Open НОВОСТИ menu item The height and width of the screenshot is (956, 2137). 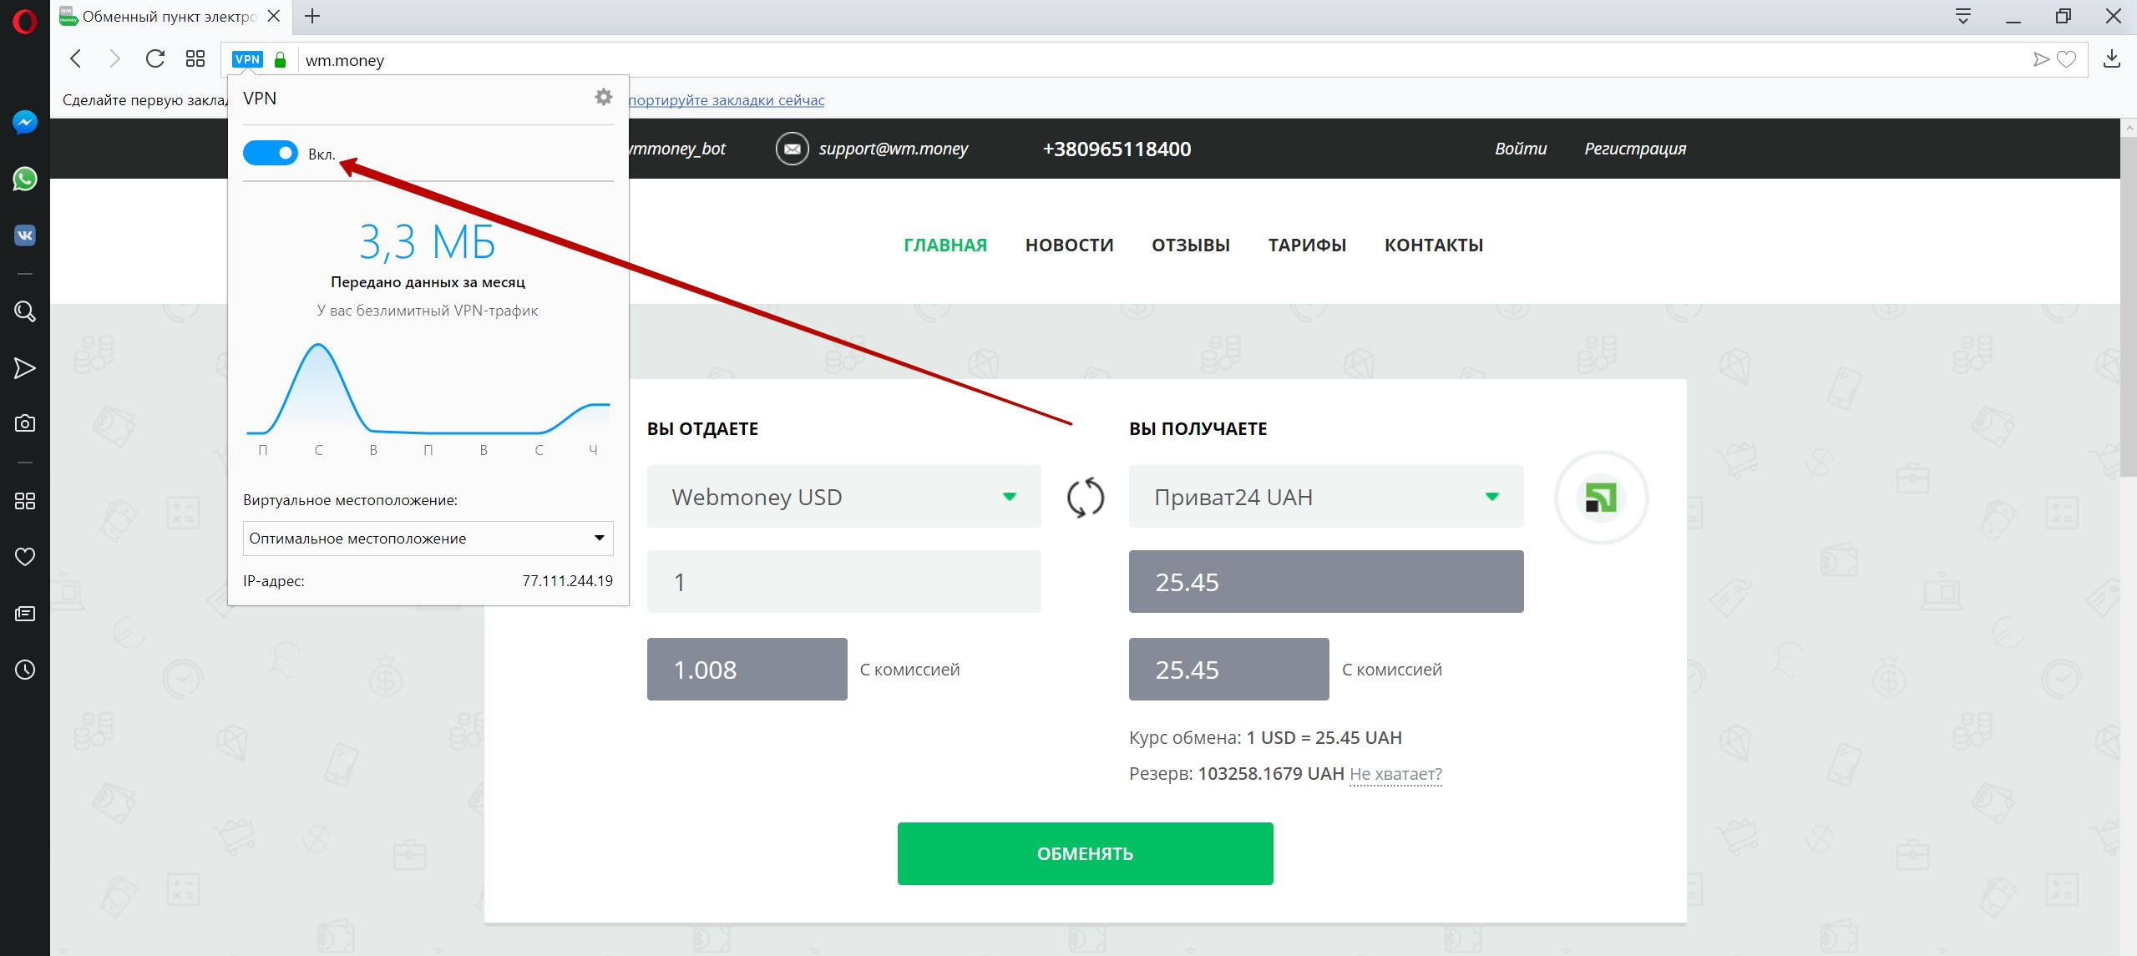(1070, 245)
